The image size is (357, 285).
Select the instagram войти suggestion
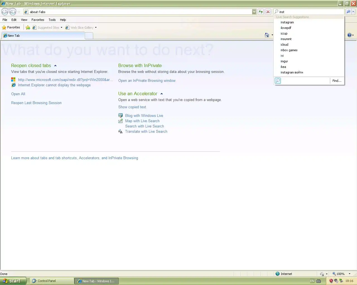point(309,72)
